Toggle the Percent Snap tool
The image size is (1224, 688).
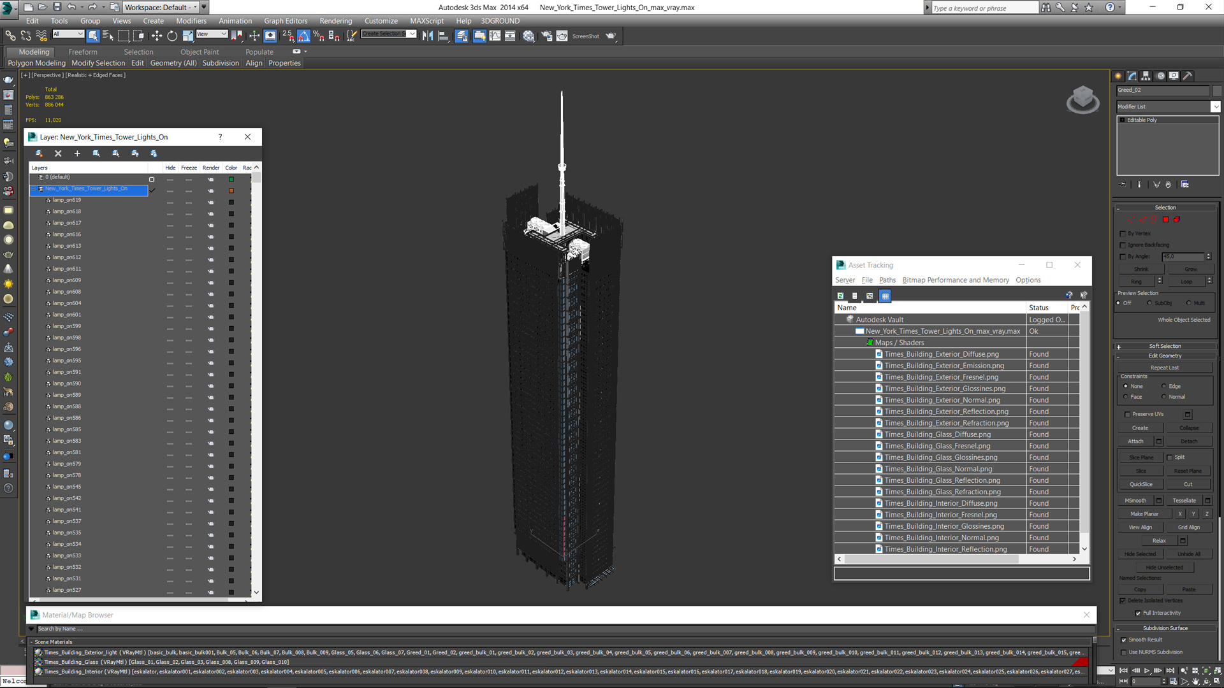click(319, 36)
